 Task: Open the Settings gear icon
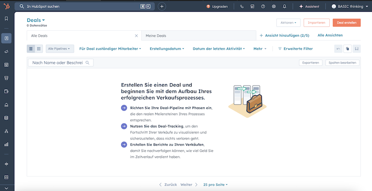[x=274, y=7]
